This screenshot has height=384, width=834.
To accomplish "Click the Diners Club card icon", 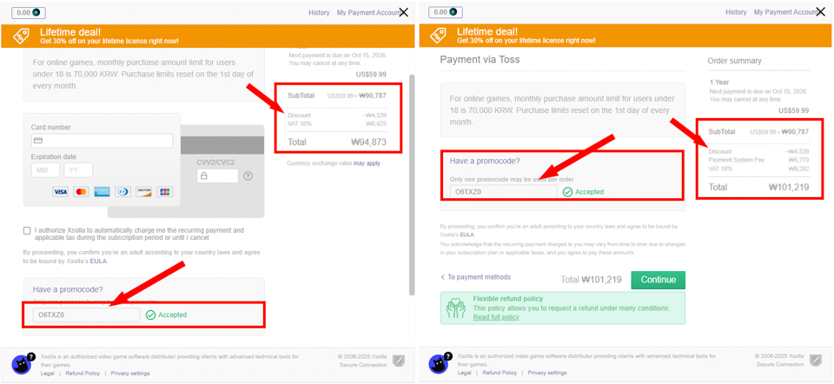I will pyautogui.click(x=123, y=192).
